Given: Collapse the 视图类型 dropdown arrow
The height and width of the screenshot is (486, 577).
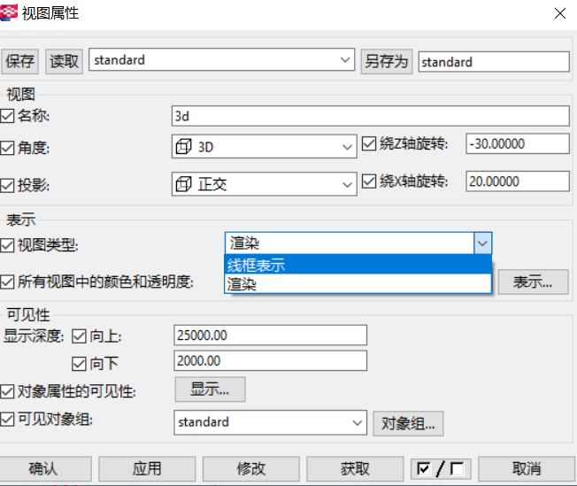Looking at the screenshot, I should (x=482, y=243).
